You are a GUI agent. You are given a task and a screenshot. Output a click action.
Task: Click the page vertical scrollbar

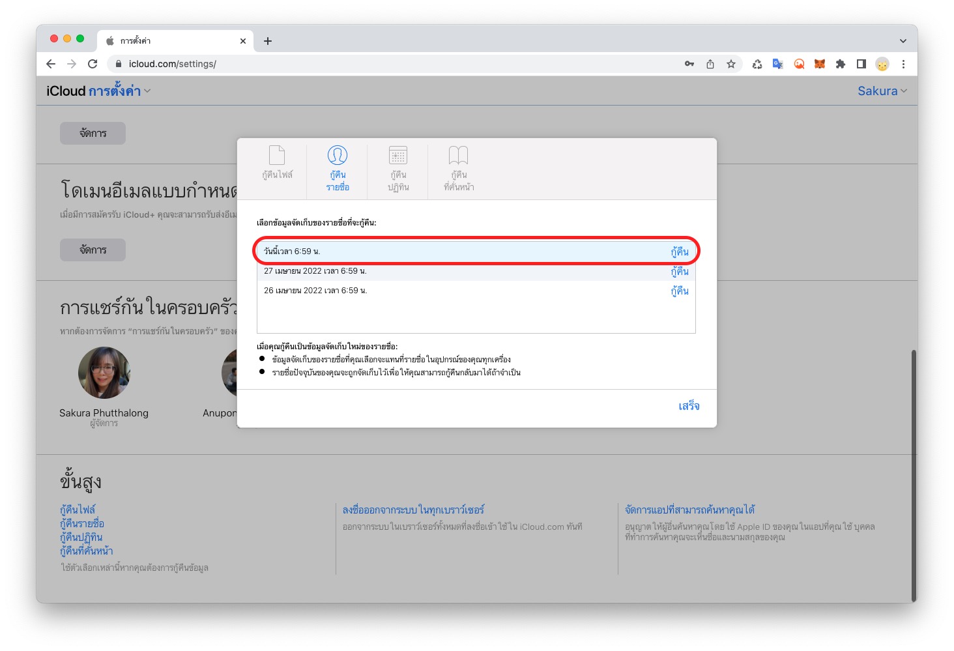click(x=914, y=456)
